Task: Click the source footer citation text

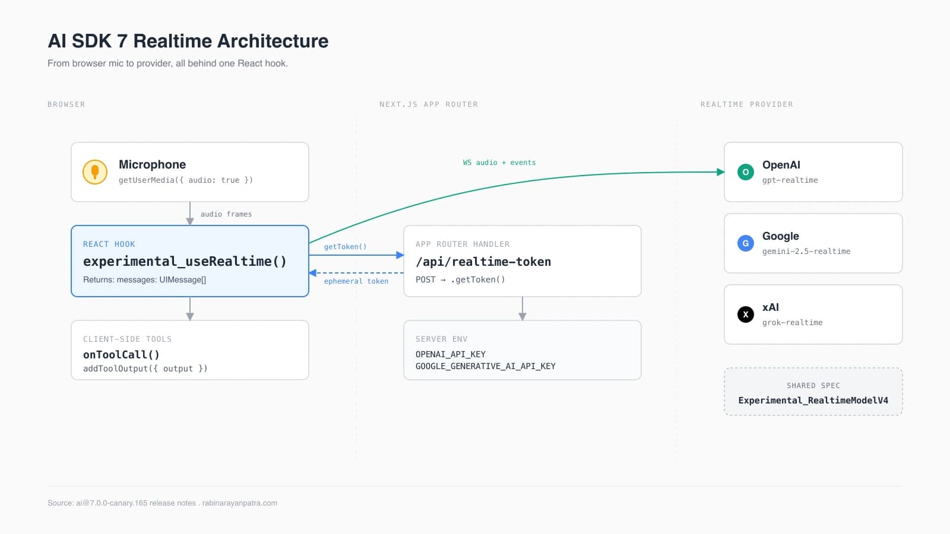Action: (163, 503)
